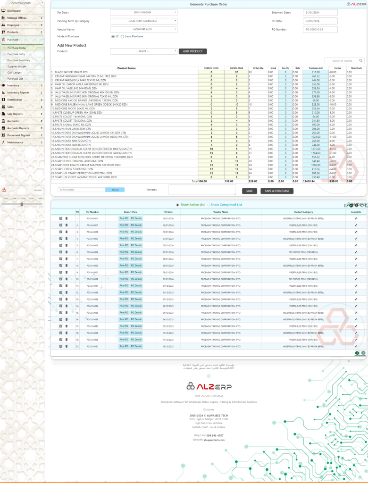Screen dimensions: 368x483
Task: Set zoom to 120% marker
Action: (x=40, y=199)
